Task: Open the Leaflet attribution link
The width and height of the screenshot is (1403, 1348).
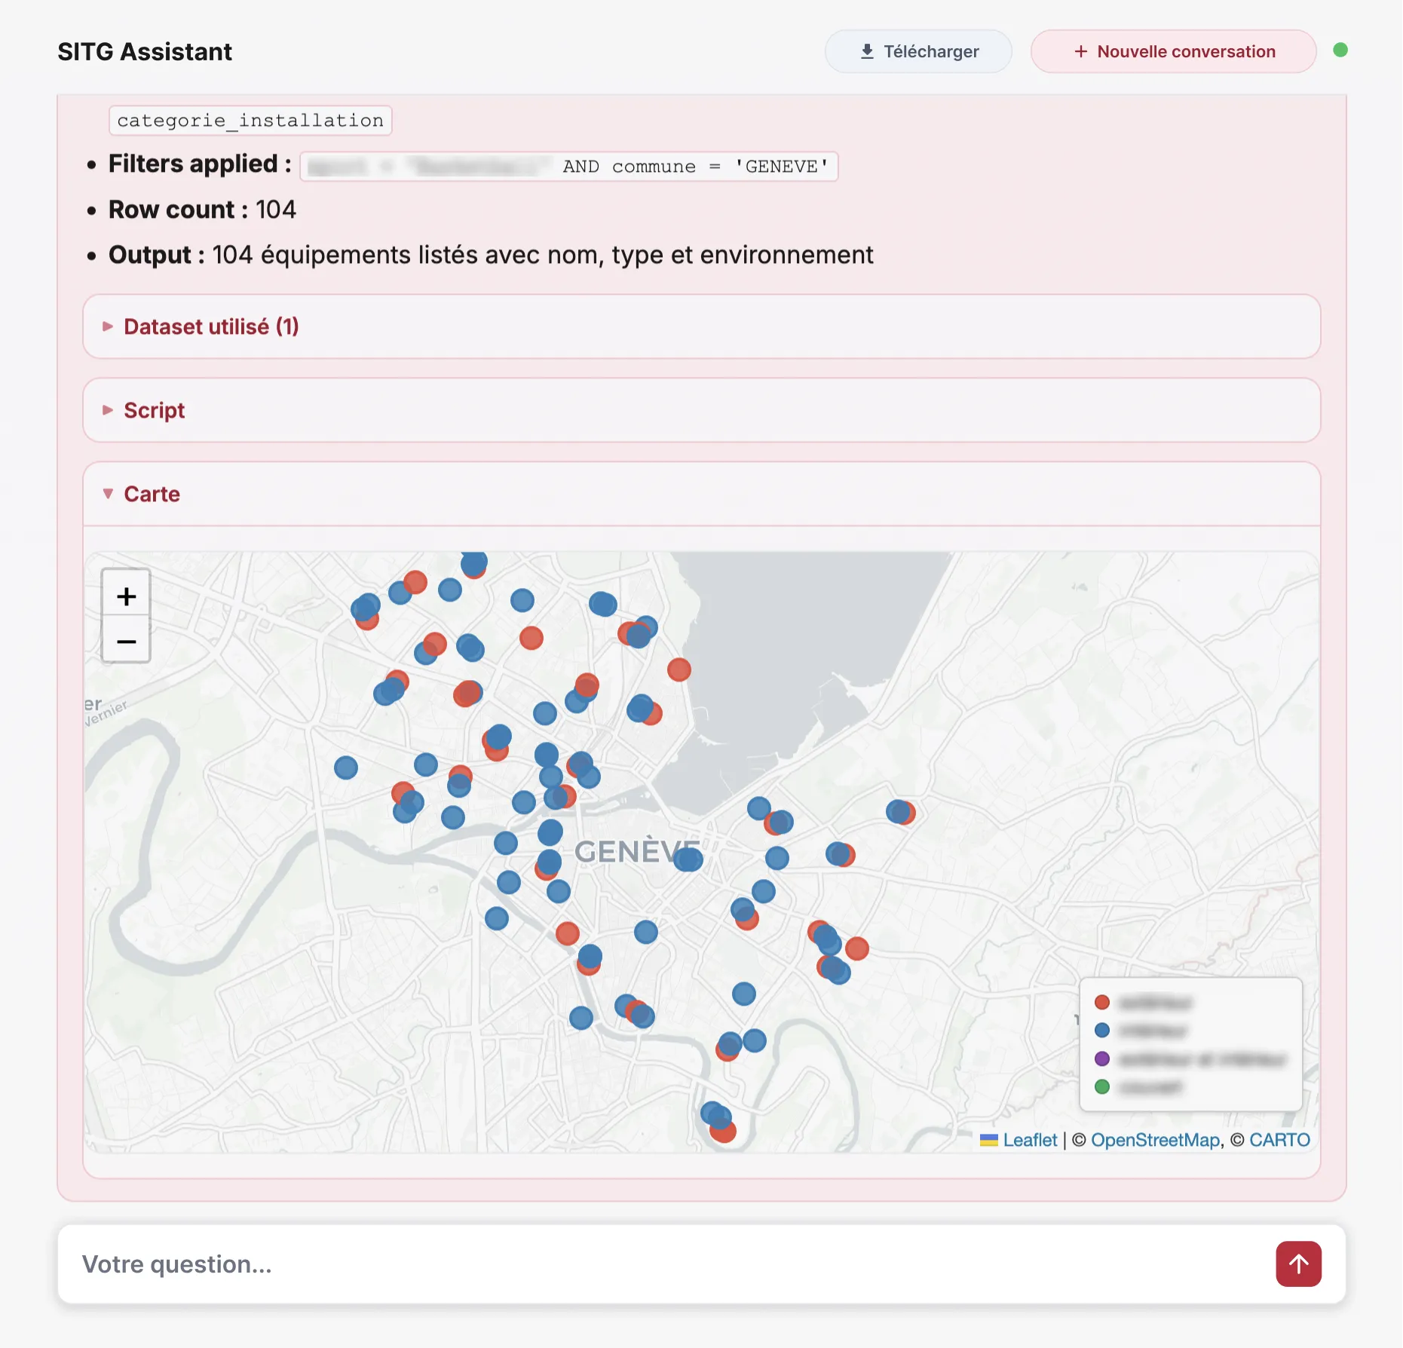Action: [1029, 1140]
